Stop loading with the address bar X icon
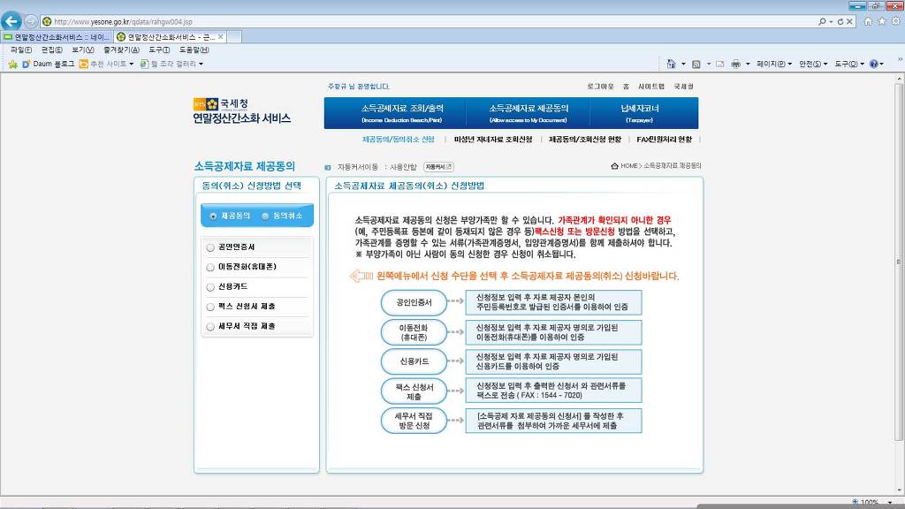 [x=849, y=21]
